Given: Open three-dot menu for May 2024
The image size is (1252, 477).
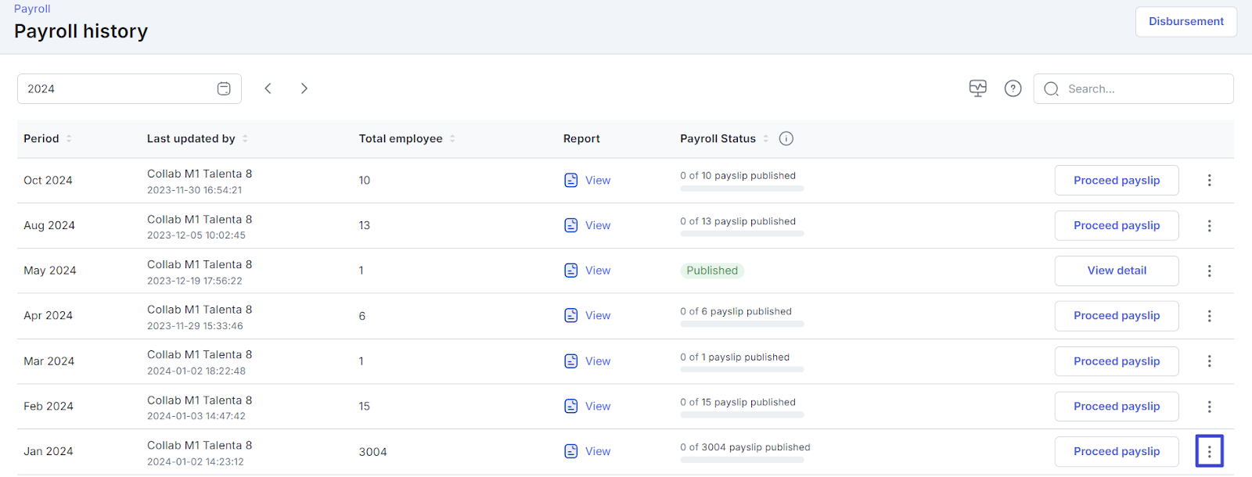Looking at the screenshot, I should [x=1209, y=271].
